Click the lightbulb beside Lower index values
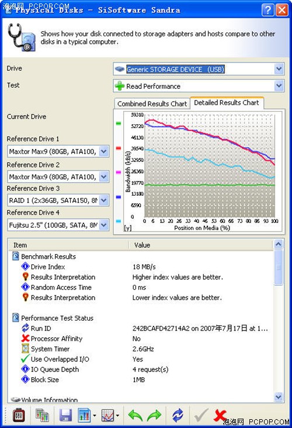The width and height of the screenshot is (292, 428). pyautogui.click(x=25, y=297)
